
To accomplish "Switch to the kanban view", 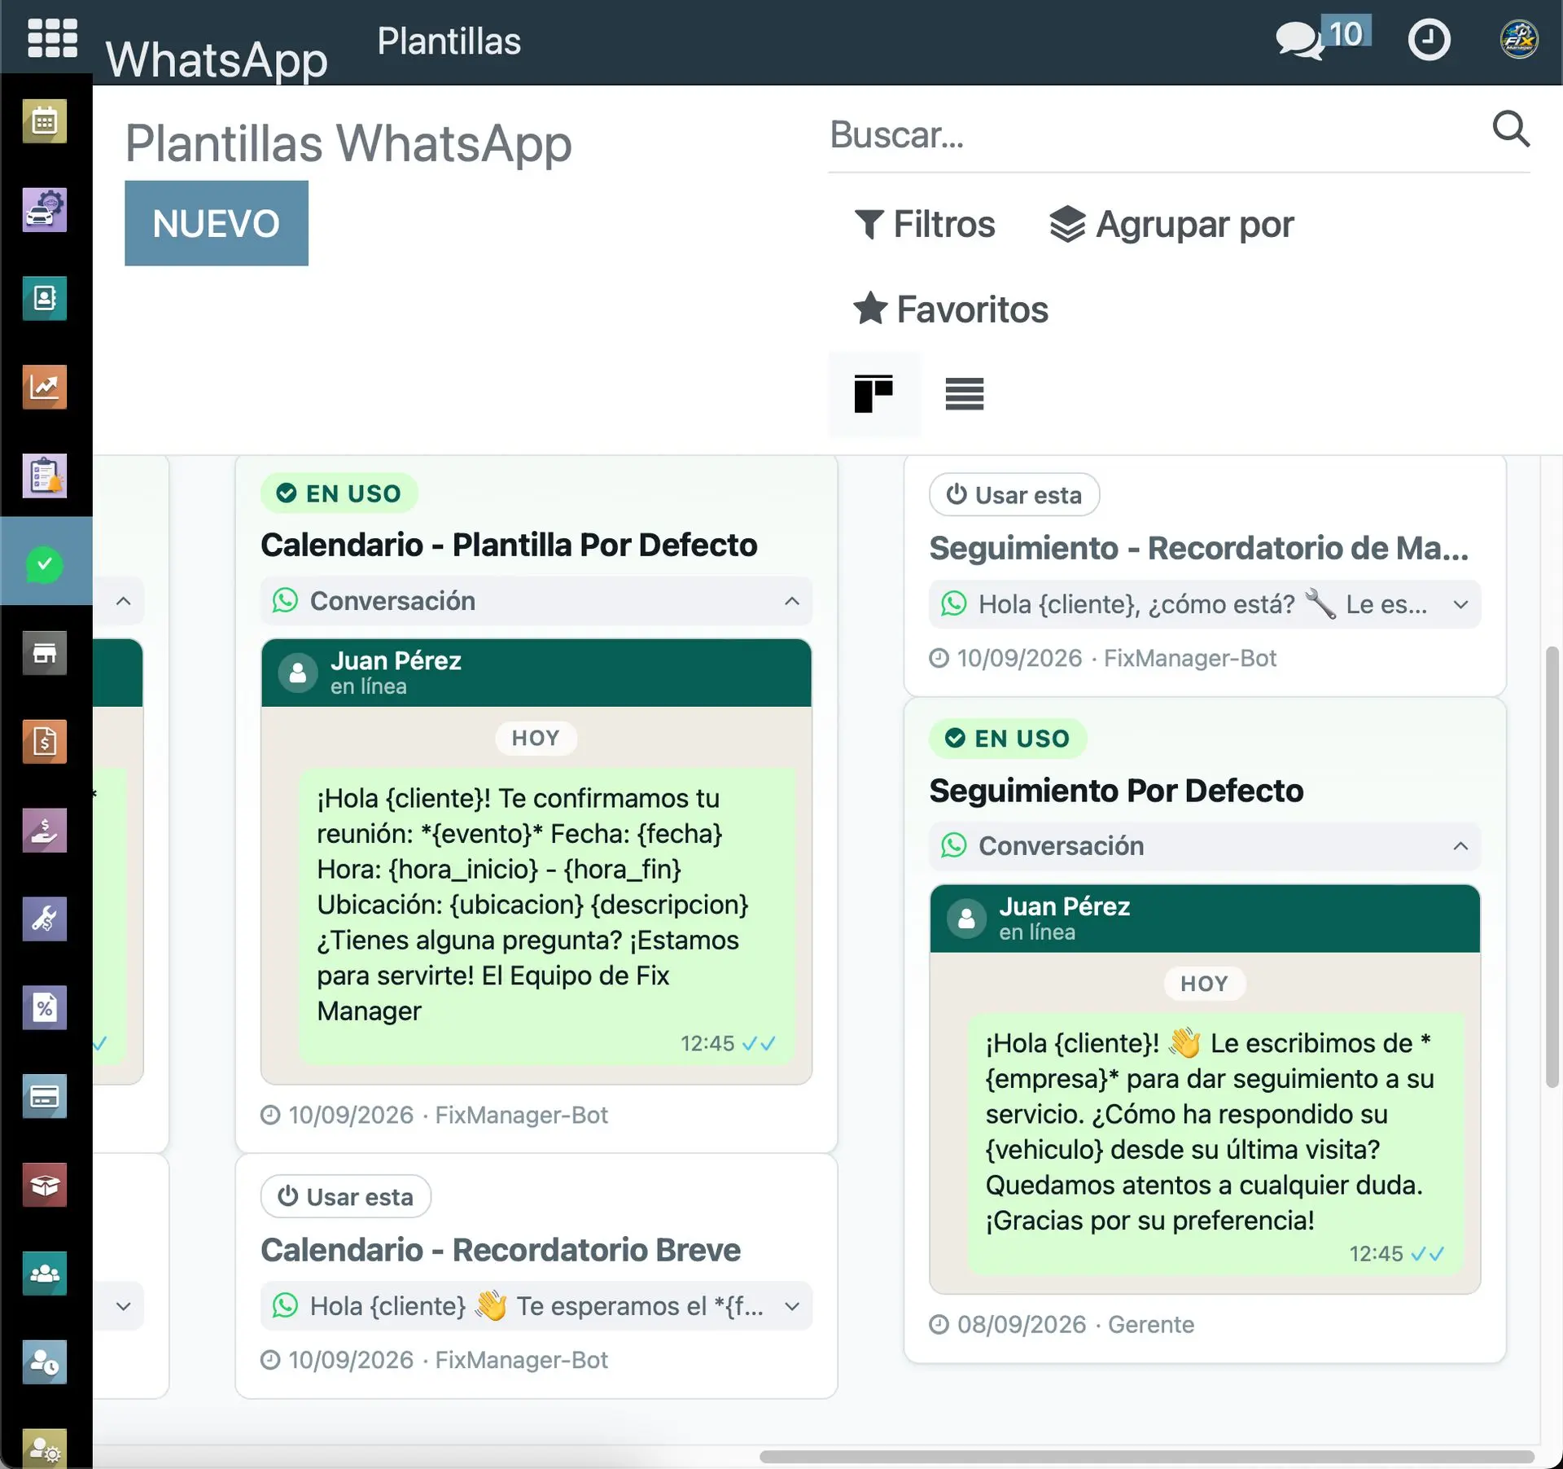I will pos(873,394).
